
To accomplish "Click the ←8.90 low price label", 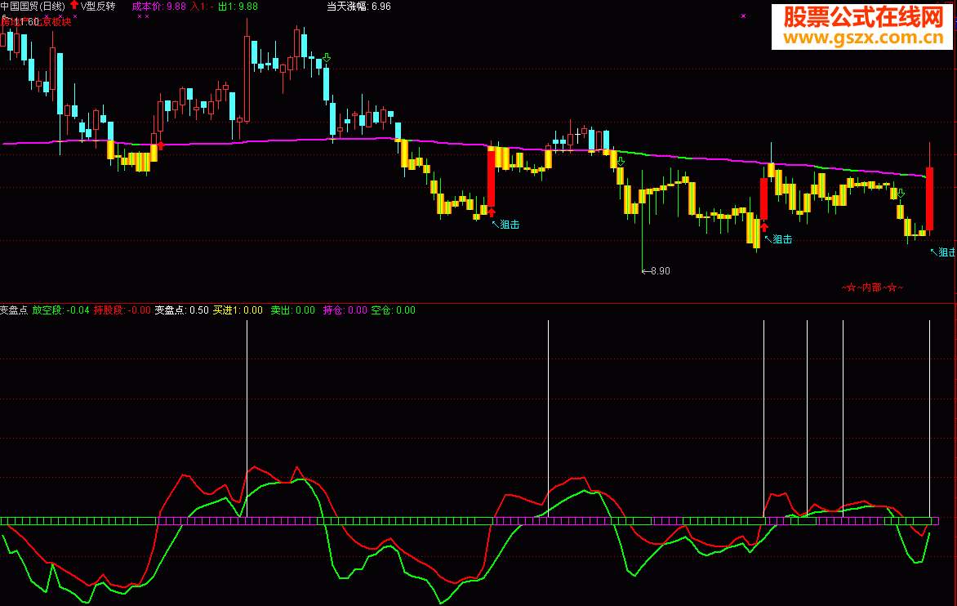I will pos(657,271).
